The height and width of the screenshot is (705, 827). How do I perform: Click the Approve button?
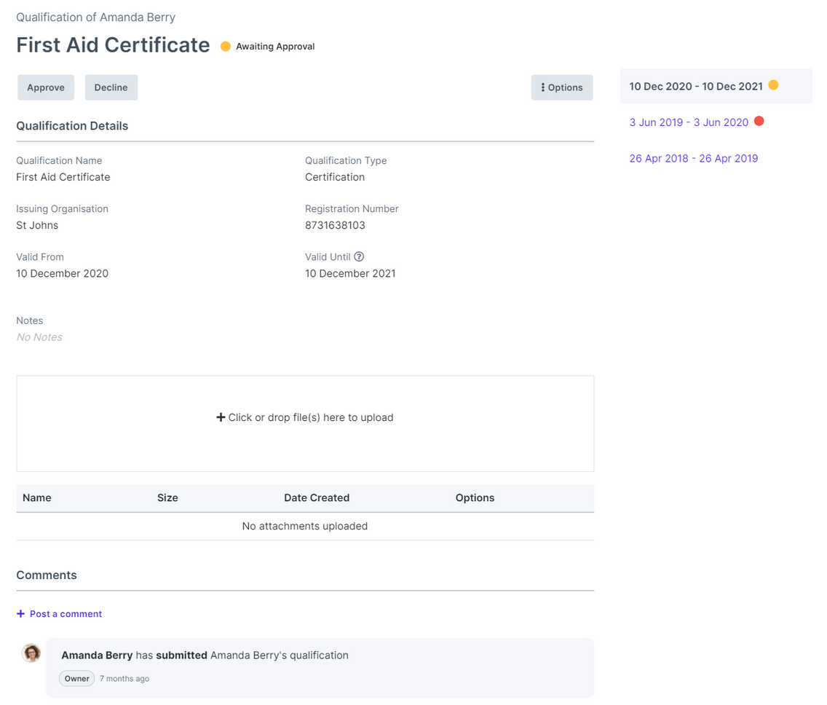point(46,87)
